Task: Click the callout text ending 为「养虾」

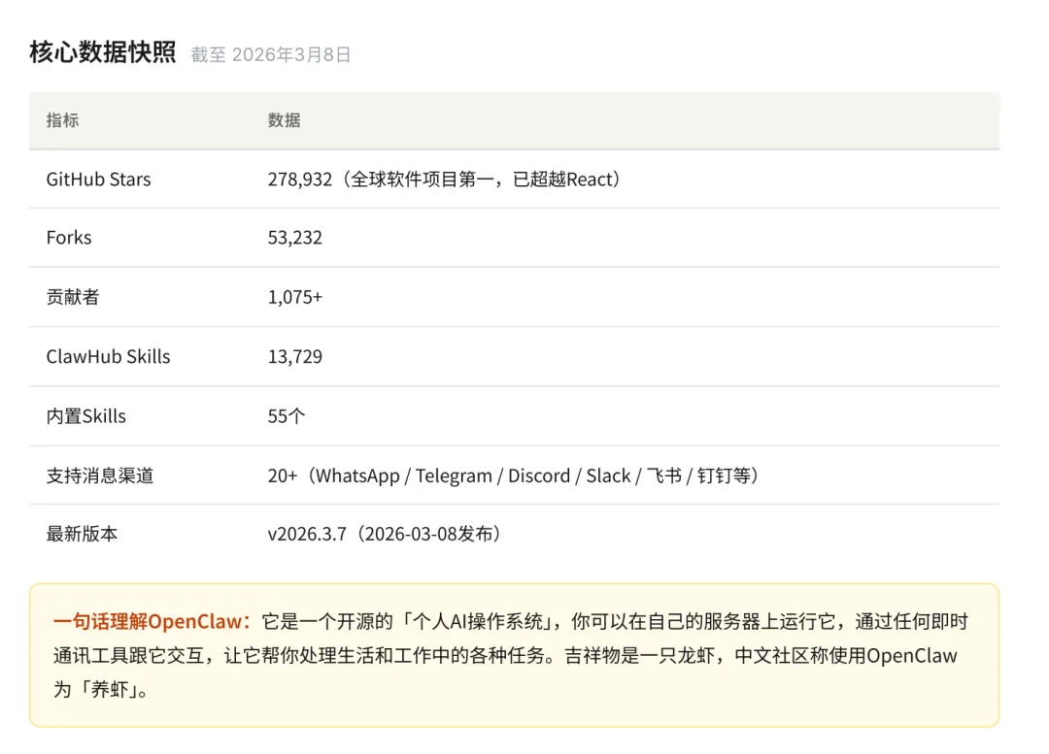Action: 512,655
